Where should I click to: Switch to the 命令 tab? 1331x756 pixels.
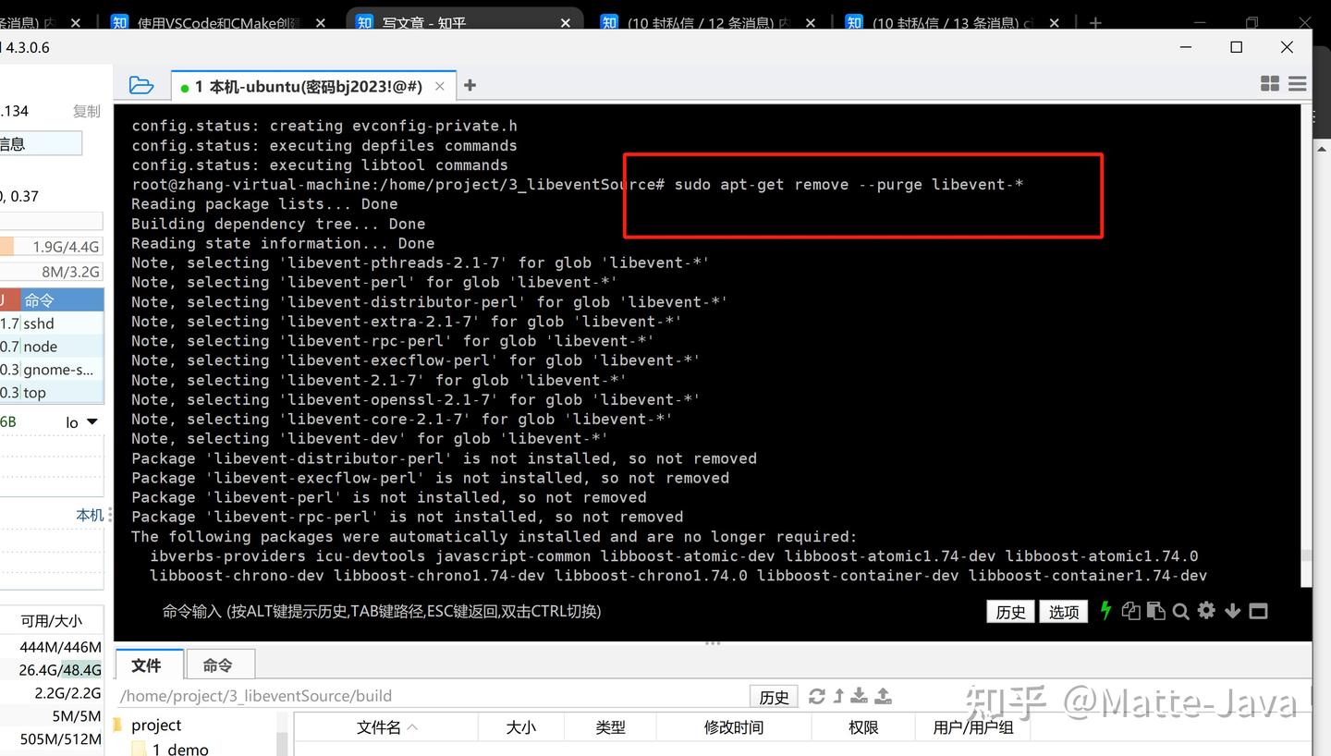pyautogui.click(x=219, y=664)
